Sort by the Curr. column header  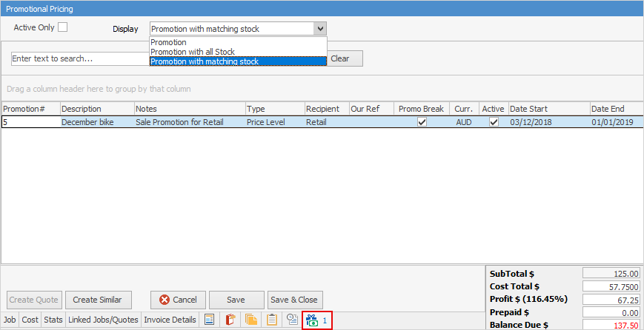coord(464,109)
